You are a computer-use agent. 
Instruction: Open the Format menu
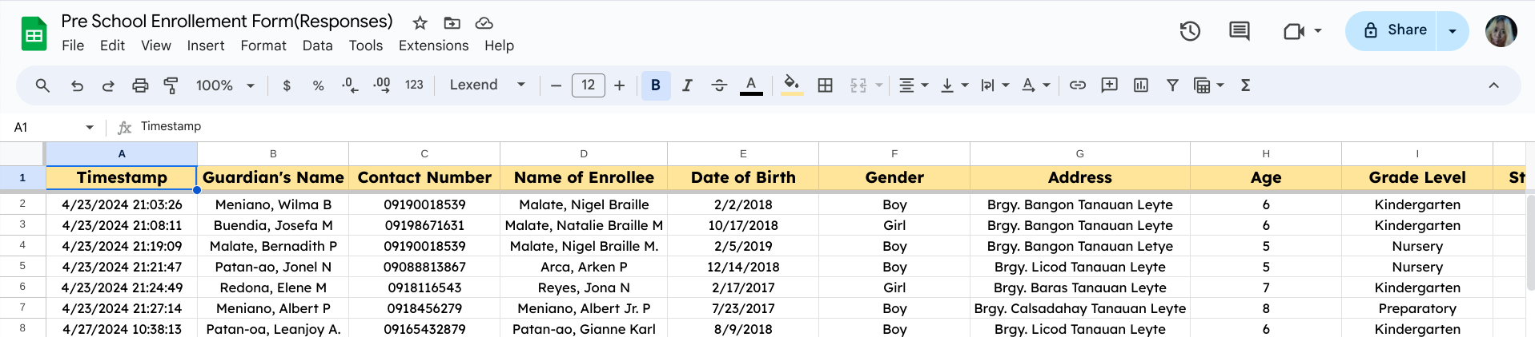(263, 46)
